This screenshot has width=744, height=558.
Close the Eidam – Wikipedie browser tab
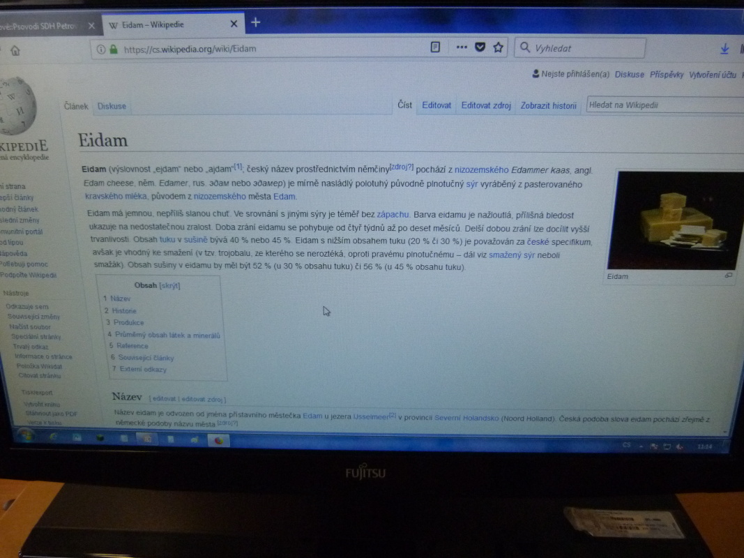[x=234, y=24]
